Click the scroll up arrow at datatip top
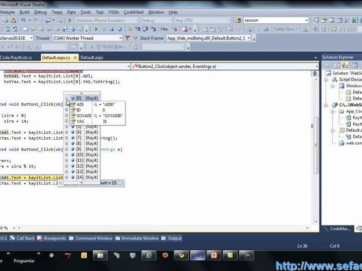This screenshot has width=362, height=271. tap(81, 93)
